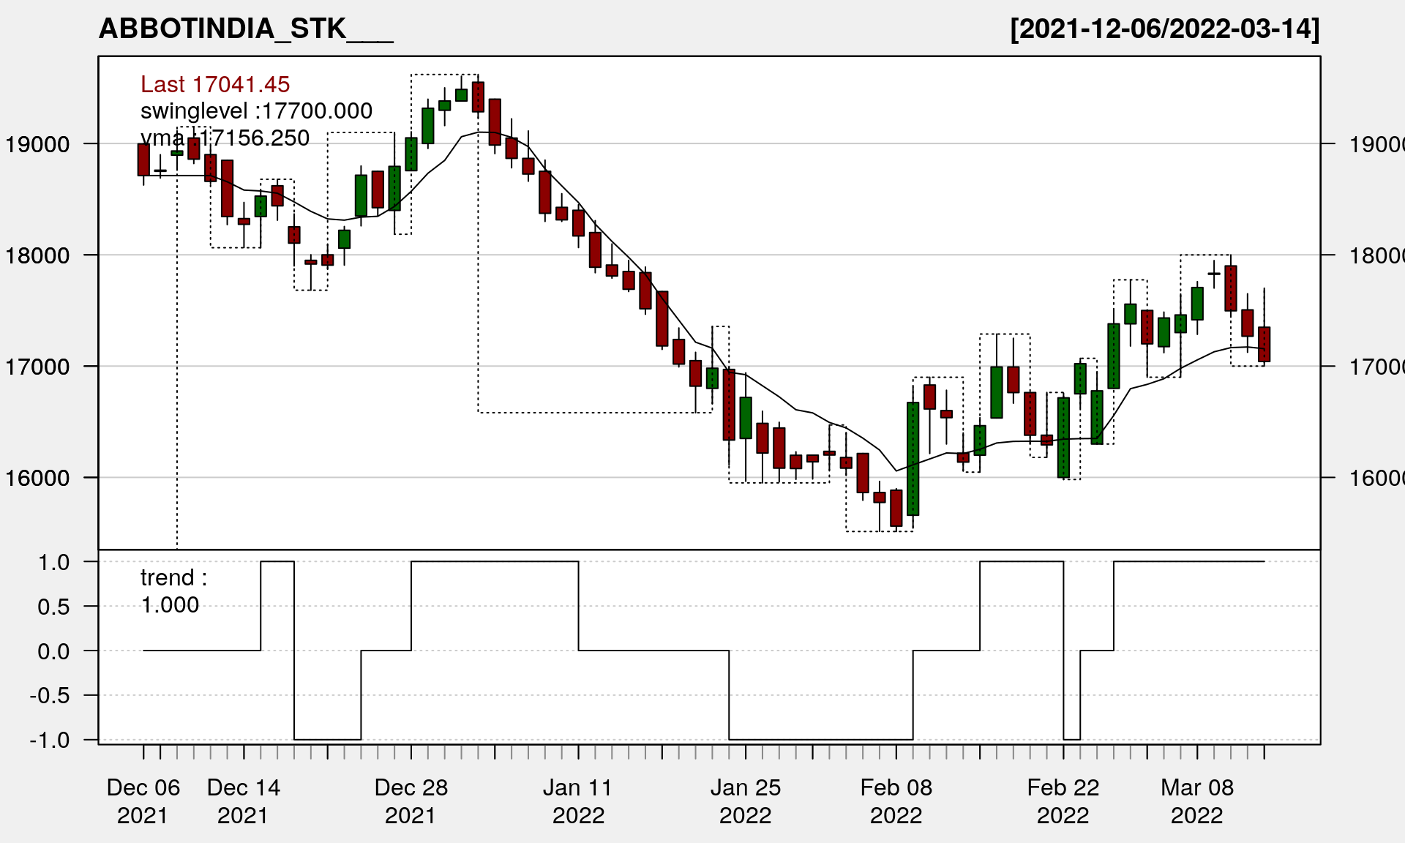
Task: Click the trend axis -1.0 label
Action: (50, 740)
